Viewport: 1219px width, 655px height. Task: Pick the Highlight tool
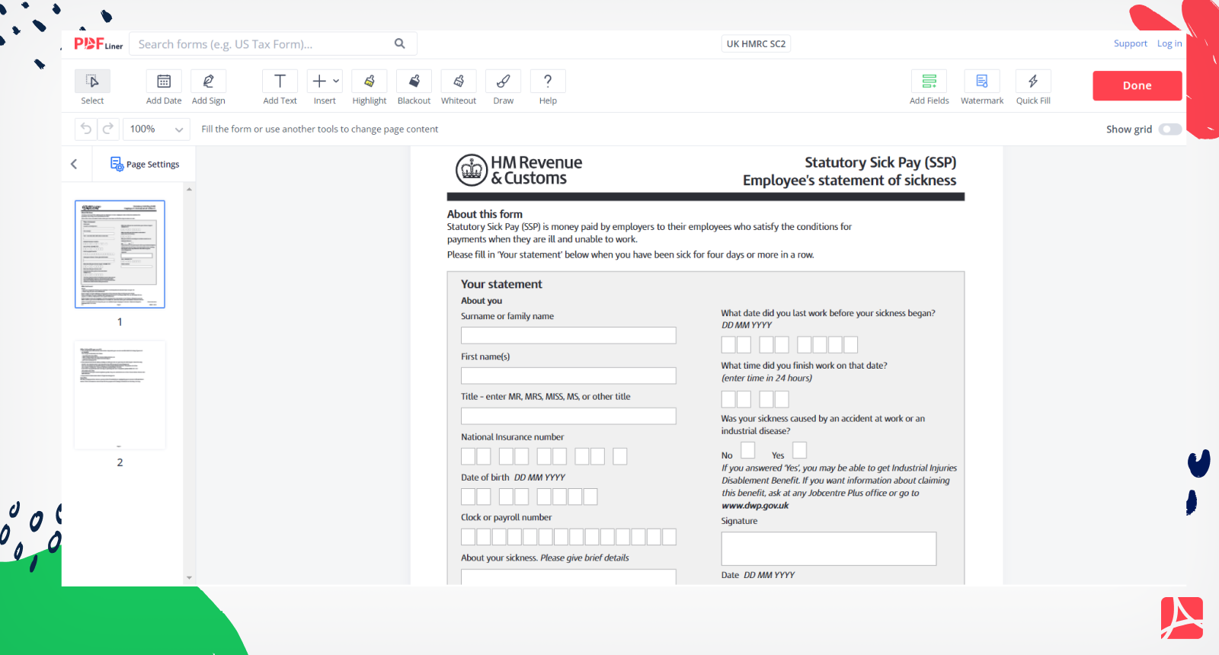[x=370, y=88]
